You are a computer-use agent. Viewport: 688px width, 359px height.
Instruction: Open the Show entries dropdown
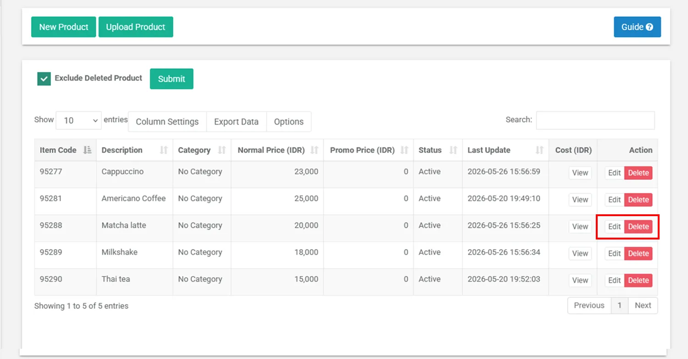point(79,120)
